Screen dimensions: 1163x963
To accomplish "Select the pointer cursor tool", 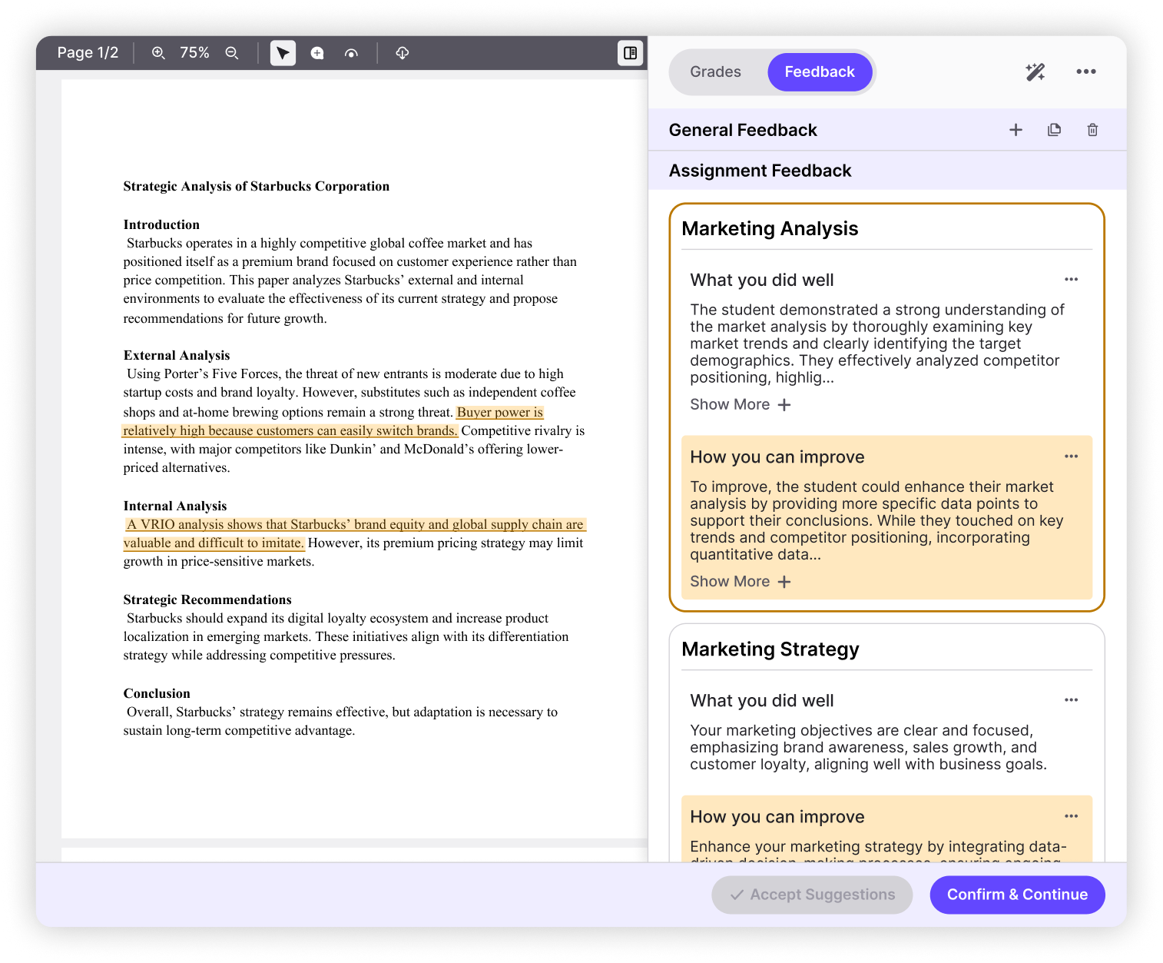I will click(283, 53).
